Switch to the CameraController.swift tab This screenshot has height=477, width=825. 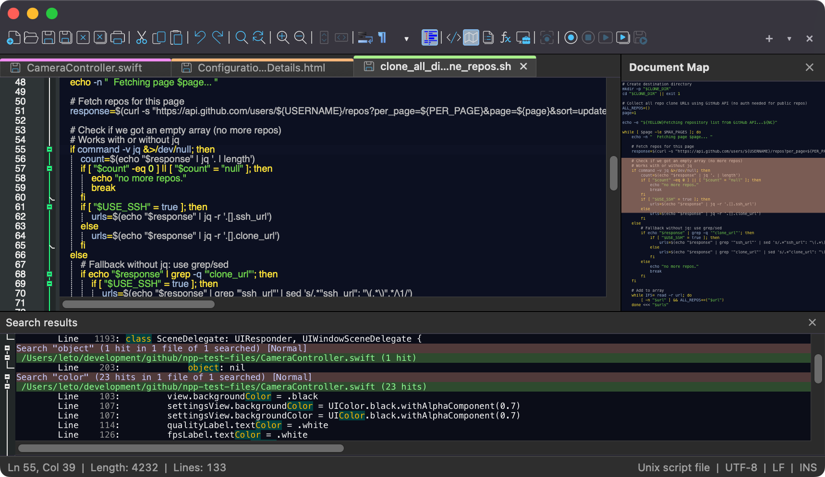click(85, 68)
